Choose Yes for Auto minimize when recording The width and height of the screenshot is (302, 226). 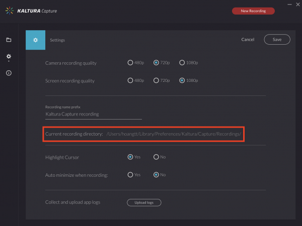130,175
